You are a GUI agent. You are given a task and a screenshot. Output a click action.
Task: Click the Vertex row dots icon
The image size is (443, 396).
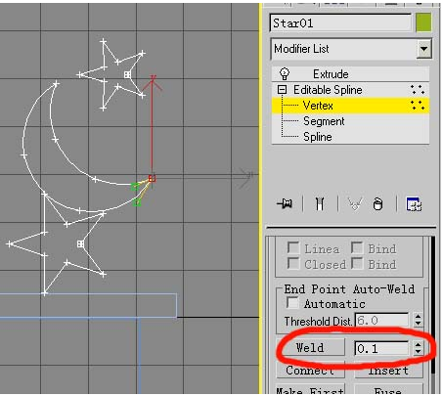(418, 105)
